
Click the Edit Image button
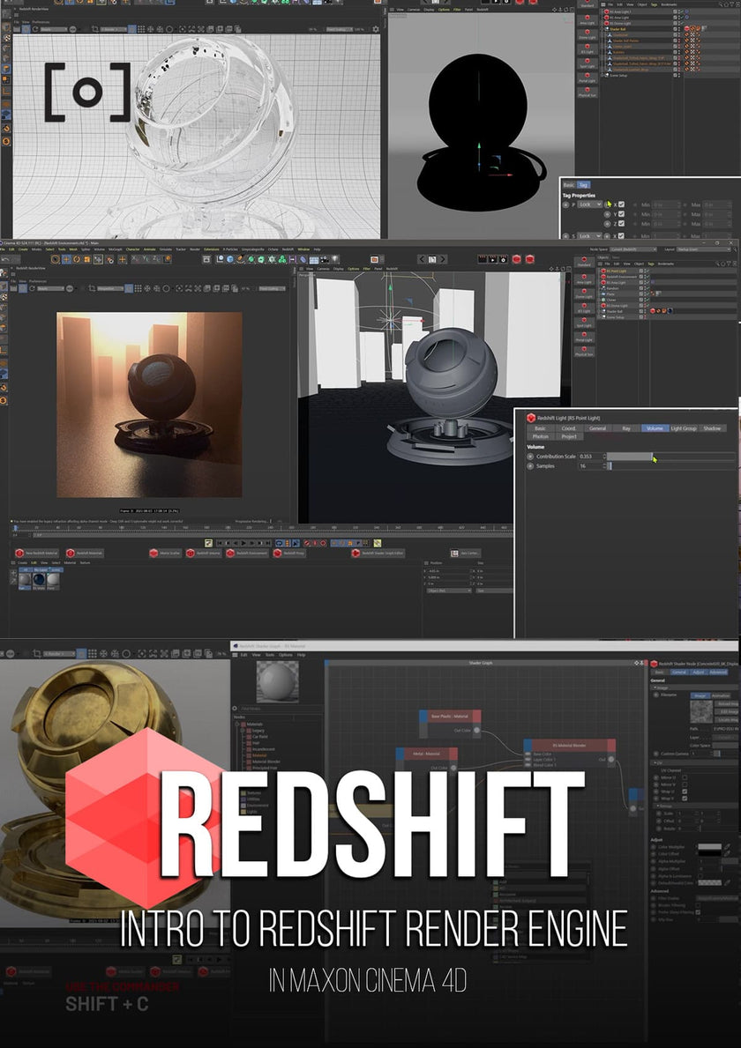pos(728,712)
